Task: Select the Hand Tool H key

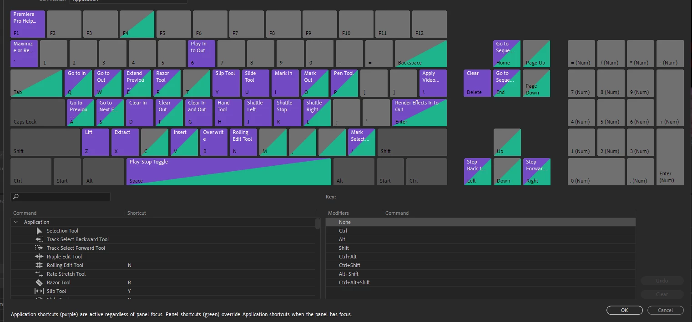Action: (x=228, y=113)
